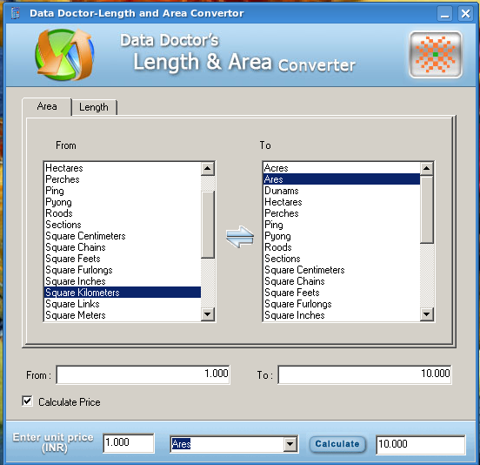This screenshot has width=480, height=465.
Task: Open the Ares price unit dropdown
Action: click(290, 444)
